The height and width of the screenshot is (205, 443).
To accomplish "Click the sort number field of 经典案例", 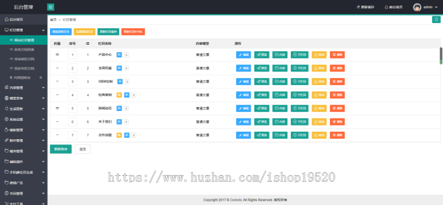I will tap(73, 95).
